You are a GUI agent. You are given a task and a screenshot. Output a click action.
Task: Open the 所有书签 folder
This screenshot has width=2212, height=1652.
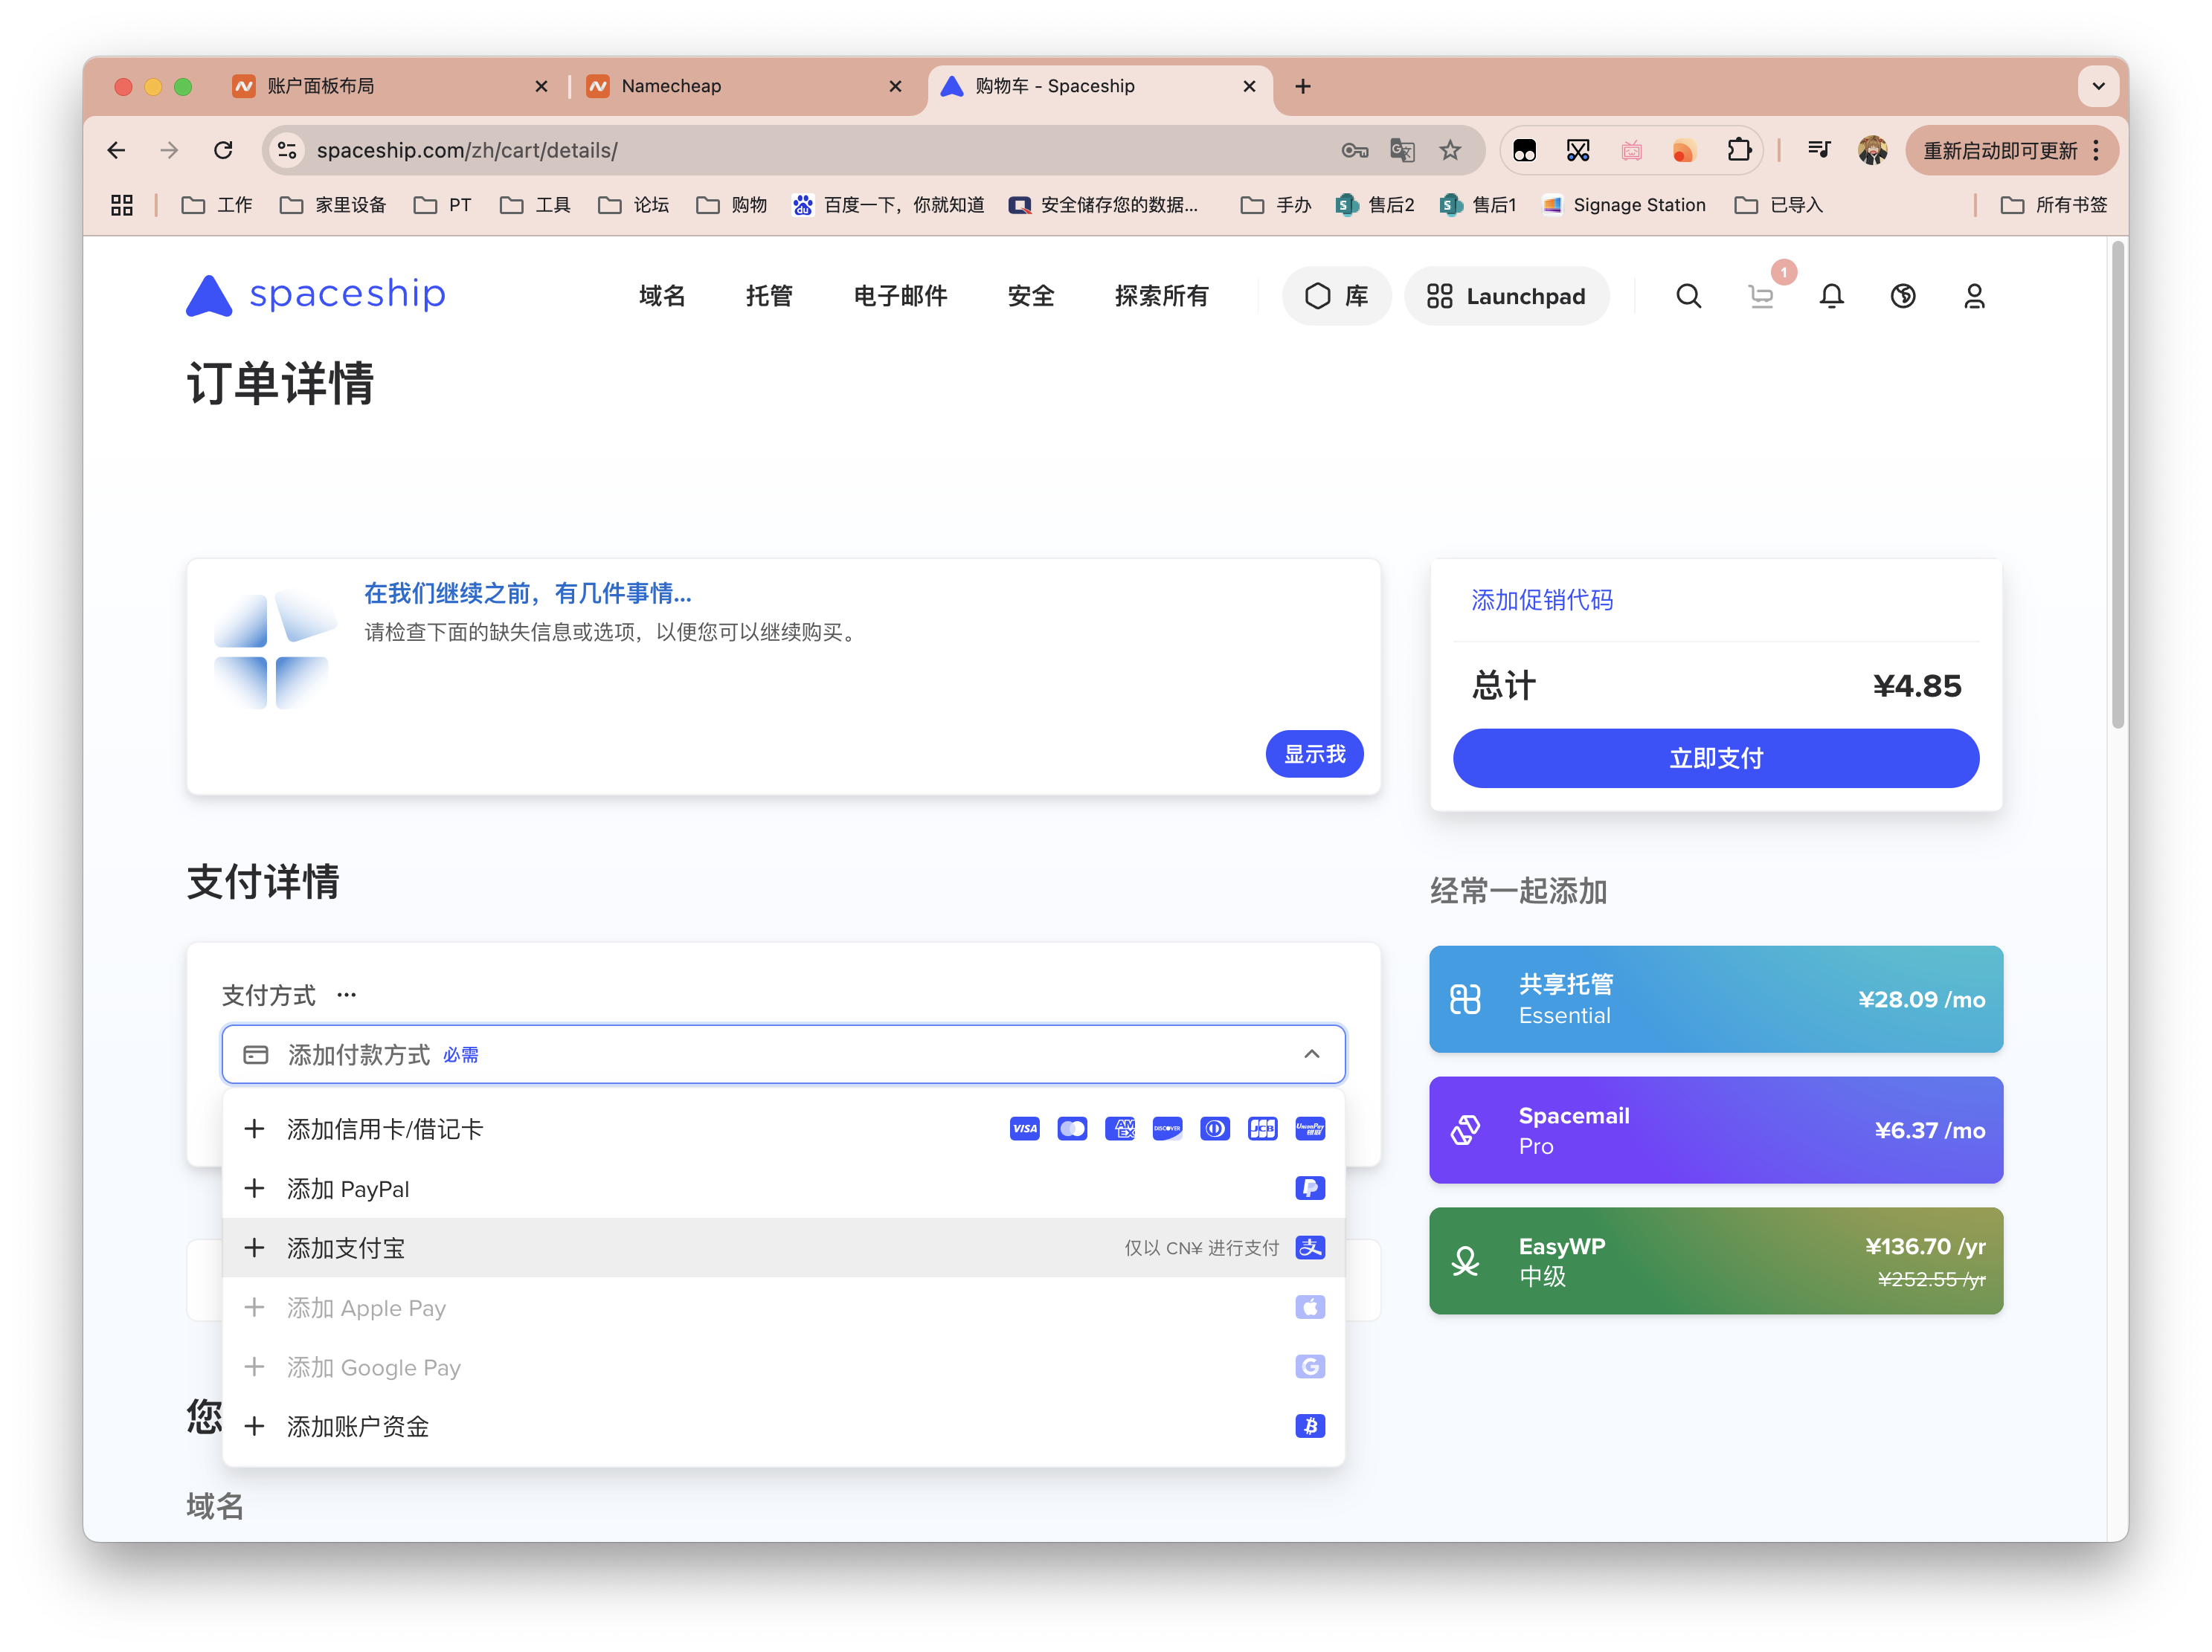(2053, 205)
